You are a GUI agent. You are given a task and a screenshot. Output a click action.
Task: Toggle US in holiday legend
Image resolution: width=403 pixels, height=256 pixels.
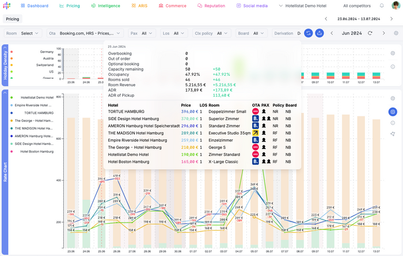[32, 72]
